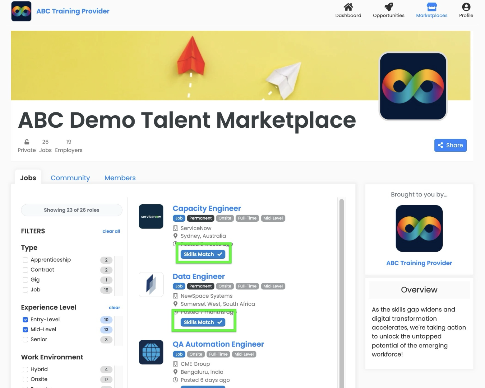Image resolution: width=485 pixels, height=388 pixels.
Task: Click the 19 Employers count
Action: pyautogui.click(x=69, y=146)
